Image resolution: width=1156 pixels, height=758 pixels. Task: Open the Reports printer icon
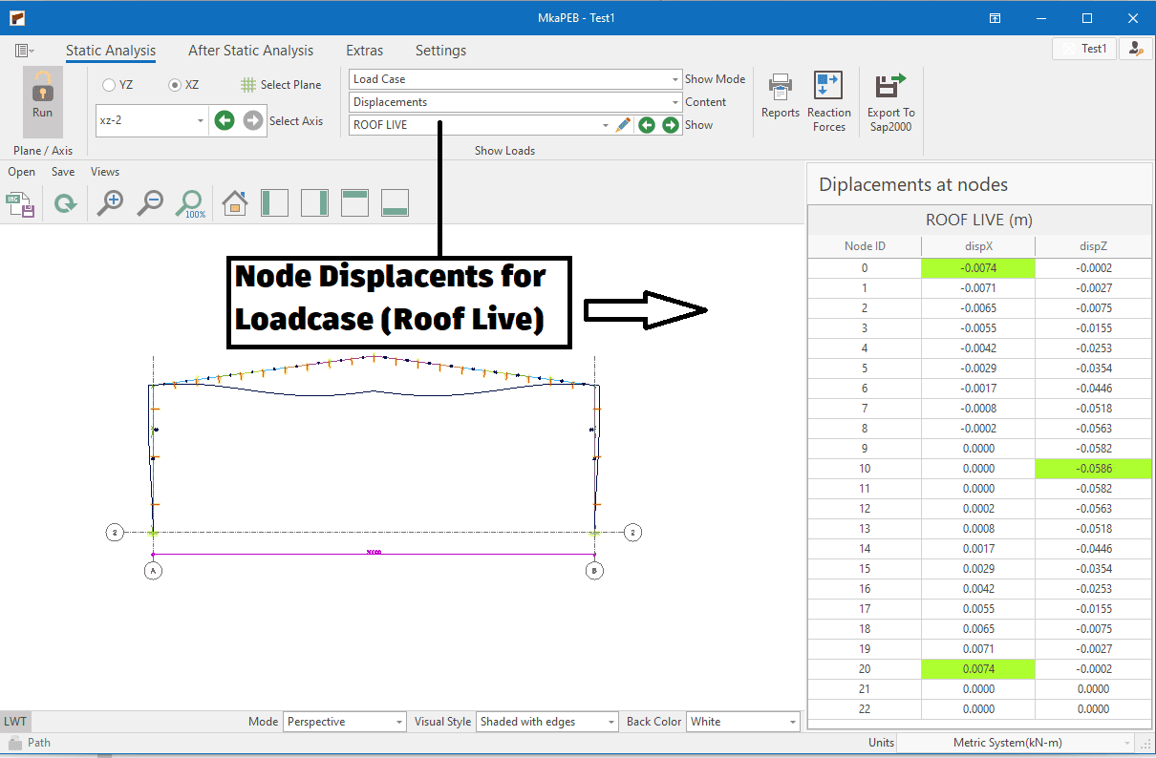click(x=781, y=87)
